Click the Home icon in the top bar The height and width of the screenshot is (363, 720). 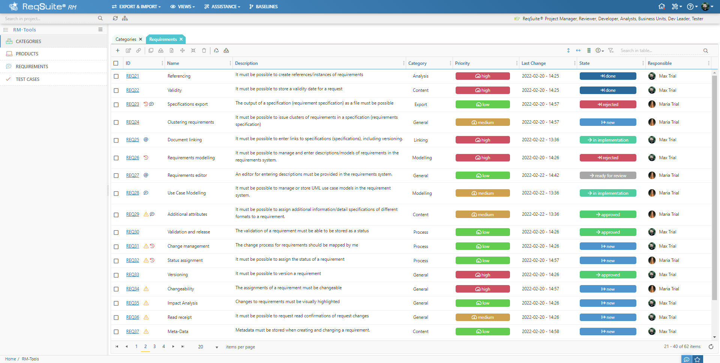coord(662,6)
